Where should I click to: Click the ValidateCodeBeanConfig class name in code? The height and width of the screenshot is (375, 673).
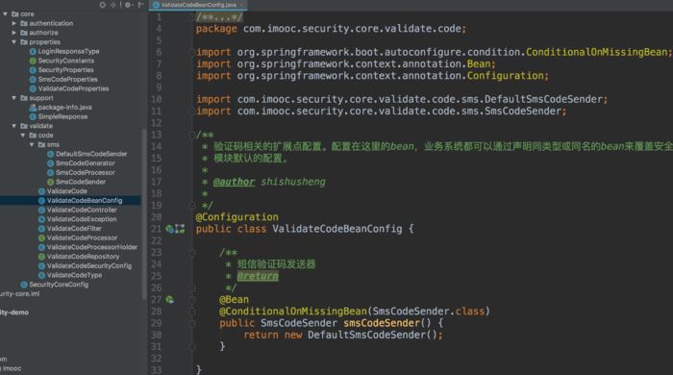(337, 229)
